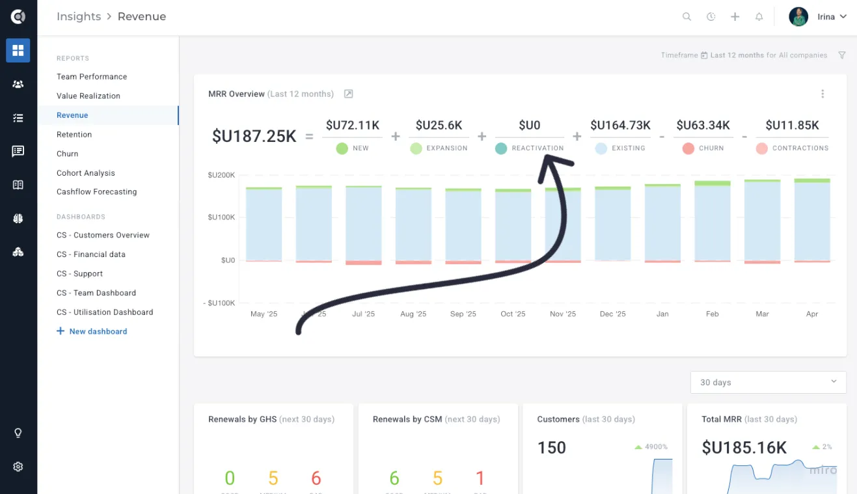Toggle the Contractions series in MRR legend
Screen dimensions: 857x494
[x=792, y=148]
